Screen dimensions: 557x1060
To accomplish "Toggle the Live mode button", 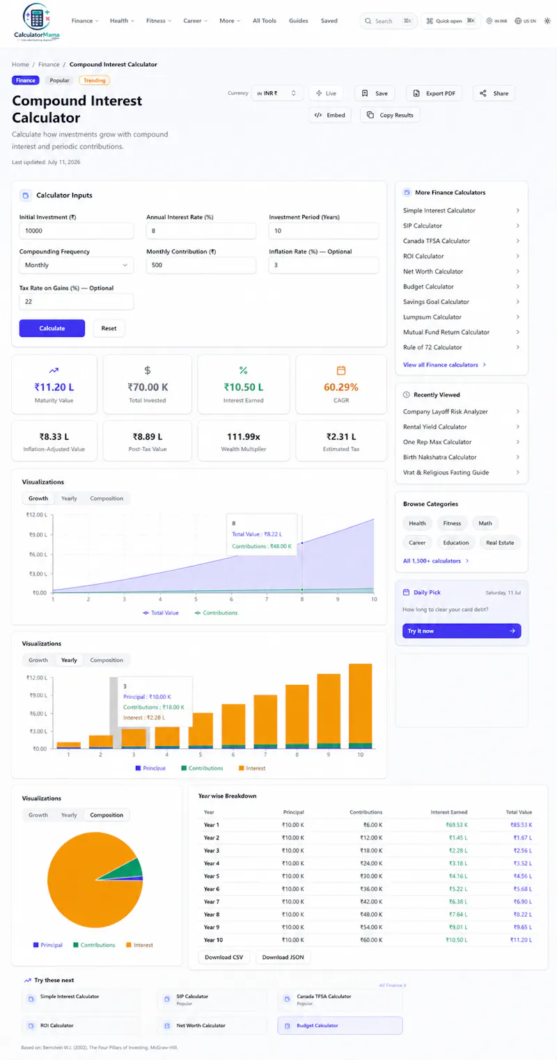I will (326, 93).
